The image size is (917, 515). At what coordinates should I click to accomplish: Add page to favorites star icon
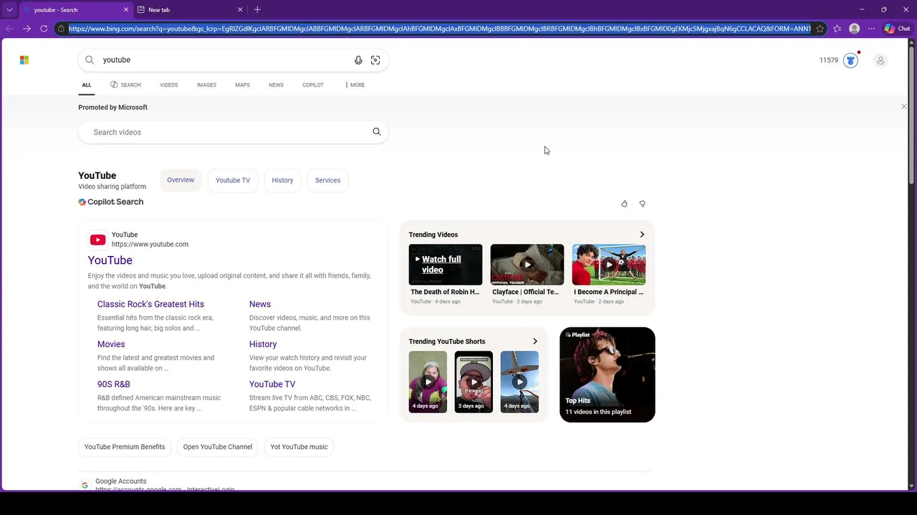(x=820, y=29)
